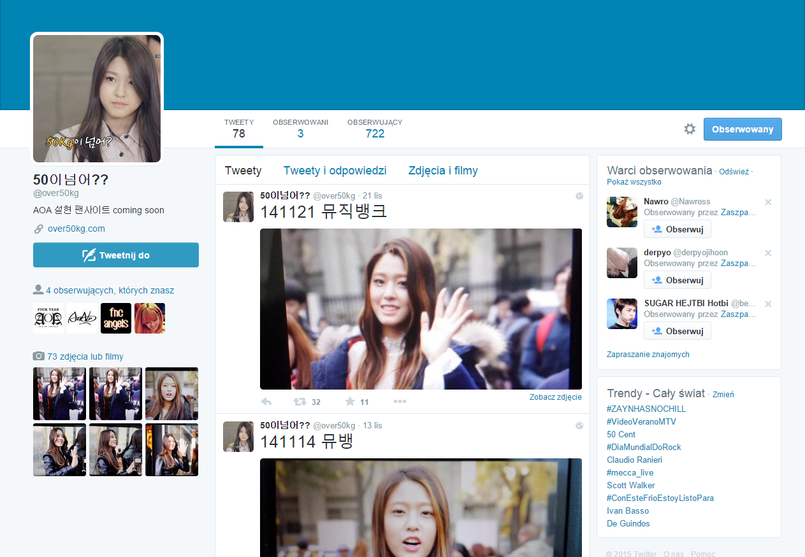
Task: Open the 141114 뮤뱅 tweet photo
Action: (421, 508)
